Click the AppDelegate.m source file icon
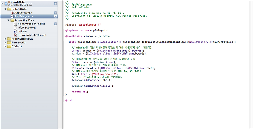This screenshot has width=253, height=129. point(12,16)
